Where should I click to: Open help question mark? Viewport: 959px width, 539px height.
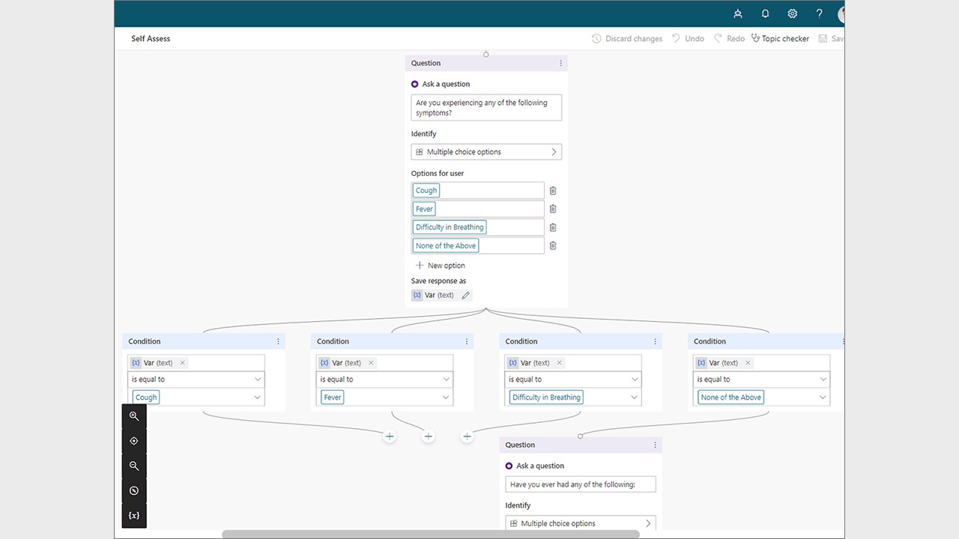coord(820,13)
